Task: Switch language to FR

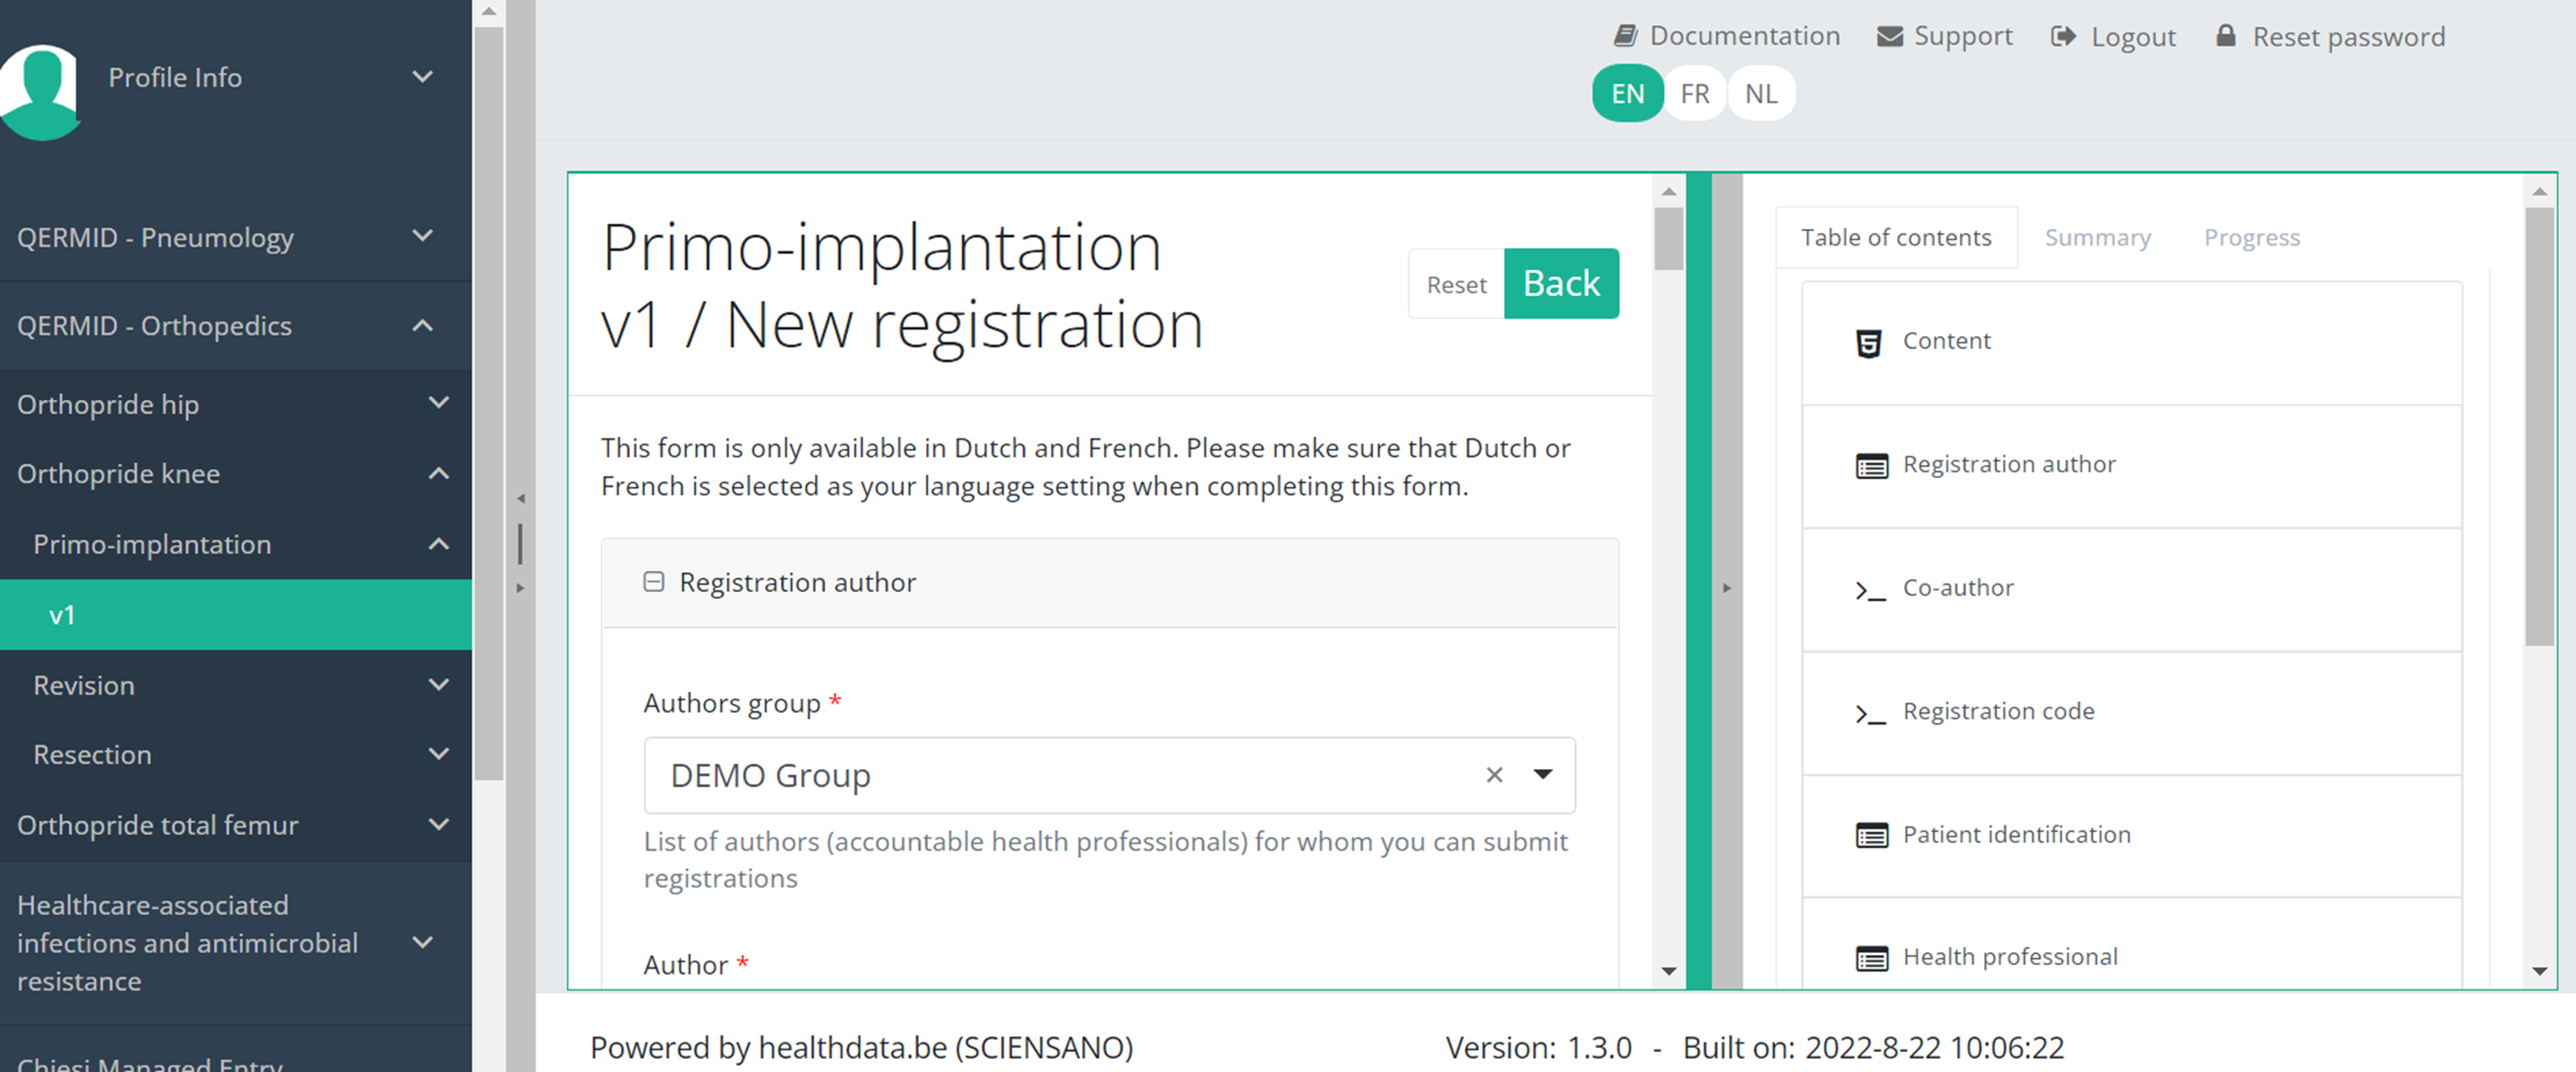Action: click(x=1694, y=94)
